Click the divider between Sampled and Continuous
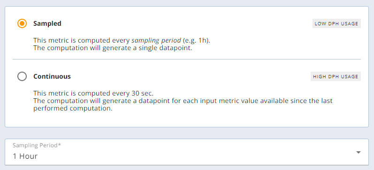Viewport: 374px width, 170px height. click(x=187, y=59)
